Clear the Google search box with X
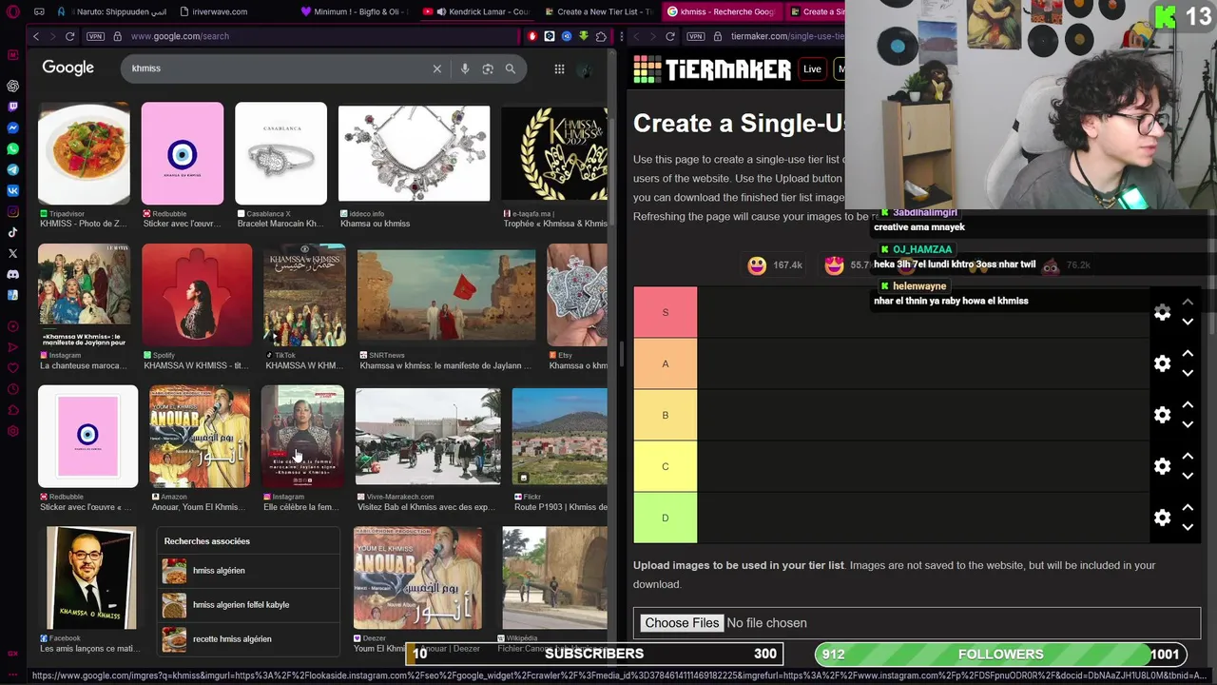The width and height of the screenshot is (1217, 685). coord(437,68)
